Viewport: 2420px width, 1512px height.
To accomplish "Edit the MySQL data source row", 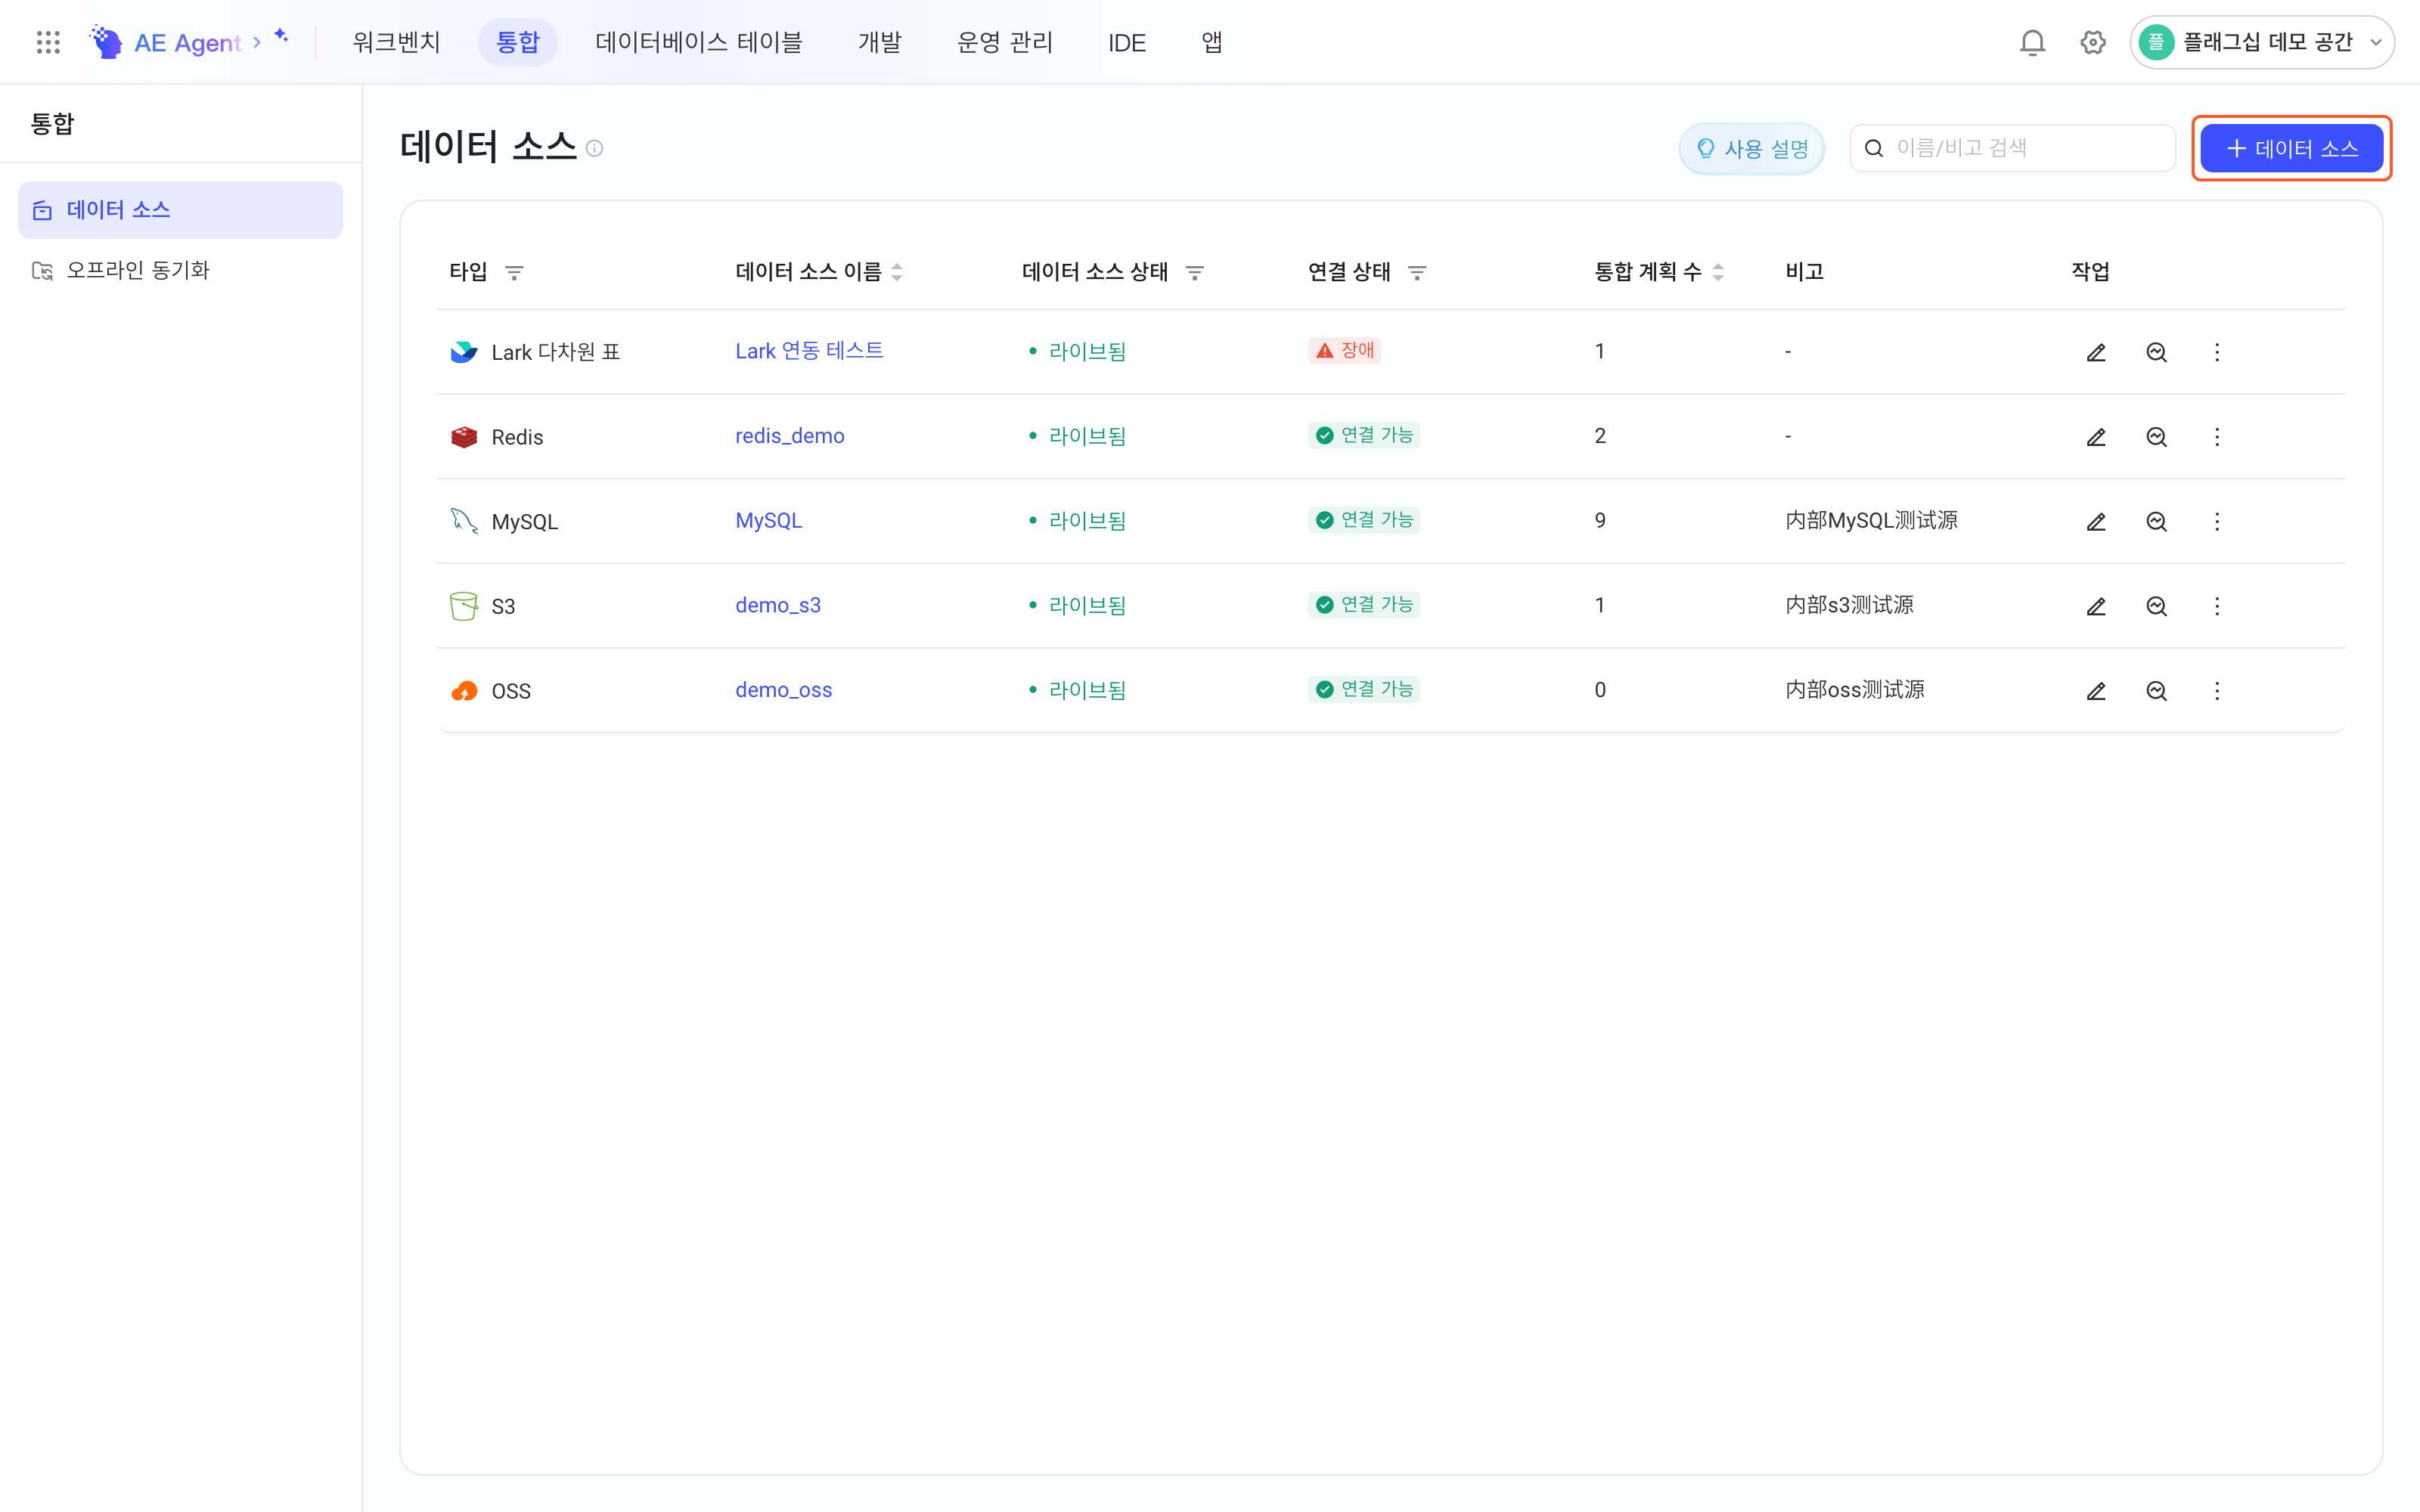I will pos(2096,522).
